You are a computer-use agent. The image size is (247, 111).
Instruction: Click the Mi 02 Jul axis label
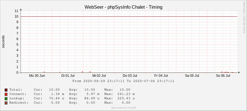[99, 76]
